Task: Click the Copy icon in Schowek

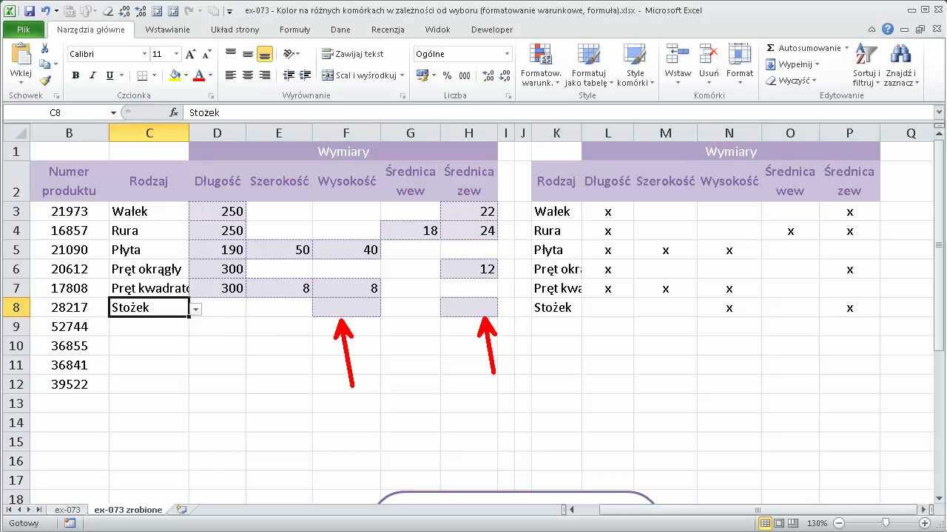Action: tap(45, 65)
